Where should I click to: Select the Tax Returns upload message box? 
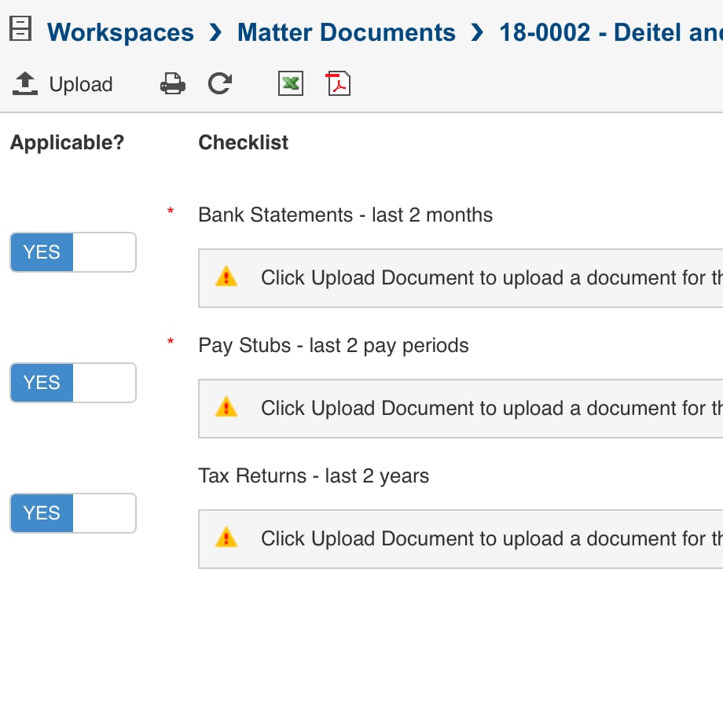click(x=472, y=539)
